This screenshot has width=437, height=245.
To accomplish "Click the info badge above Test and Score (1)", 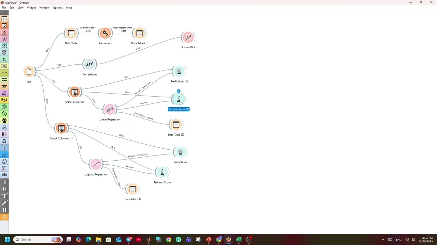I will tap(179, 91).
